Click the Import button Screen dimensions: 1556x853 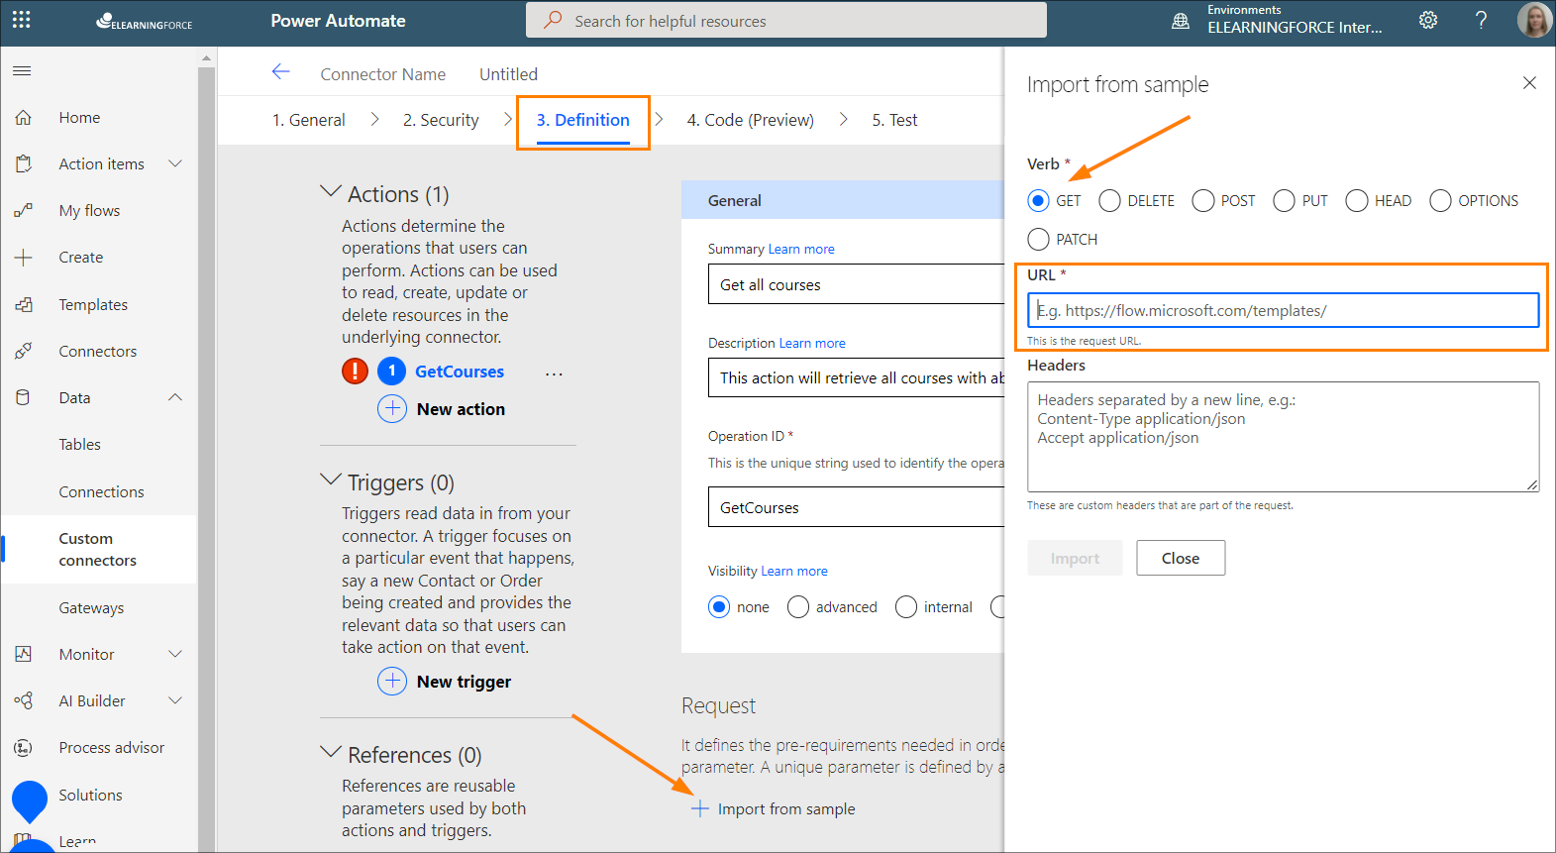click(x=1075, y=558)
